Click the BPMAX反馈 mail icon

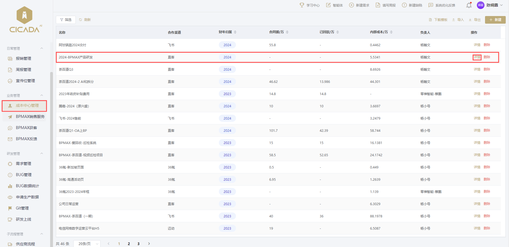click(x=10, y=139)
